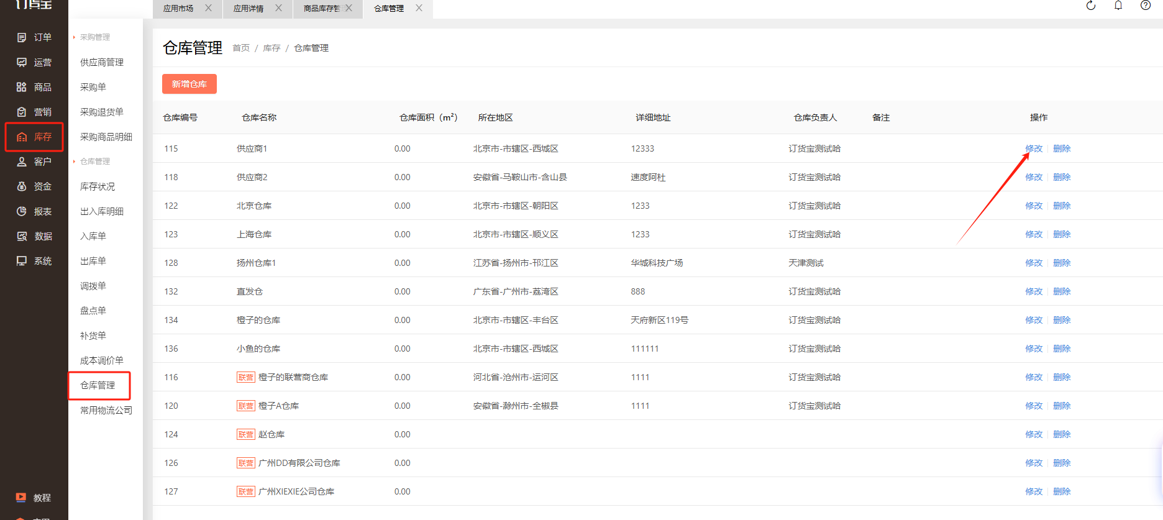Viewport: 1163px width, 520px height.
Task: Open the 运营 sidebar icon
Action: pos(22,62)
